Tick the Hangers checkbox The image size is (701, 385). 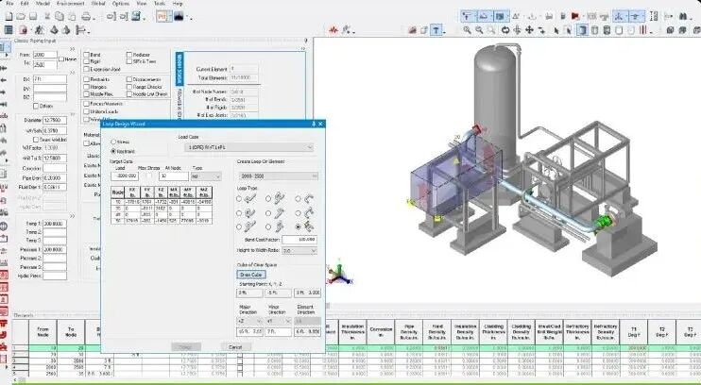pyautogui.click(x=87, y=87)
